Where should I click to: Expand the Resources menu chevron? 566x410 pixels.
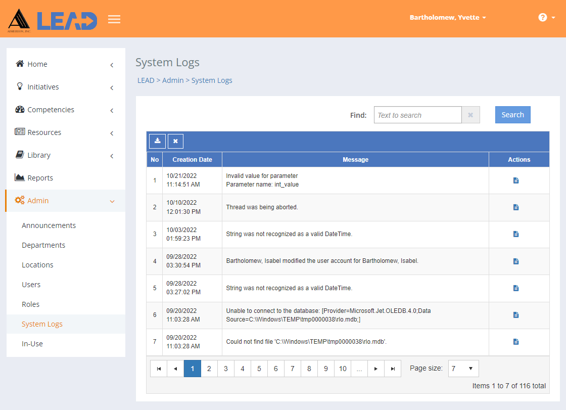(112, 133)
